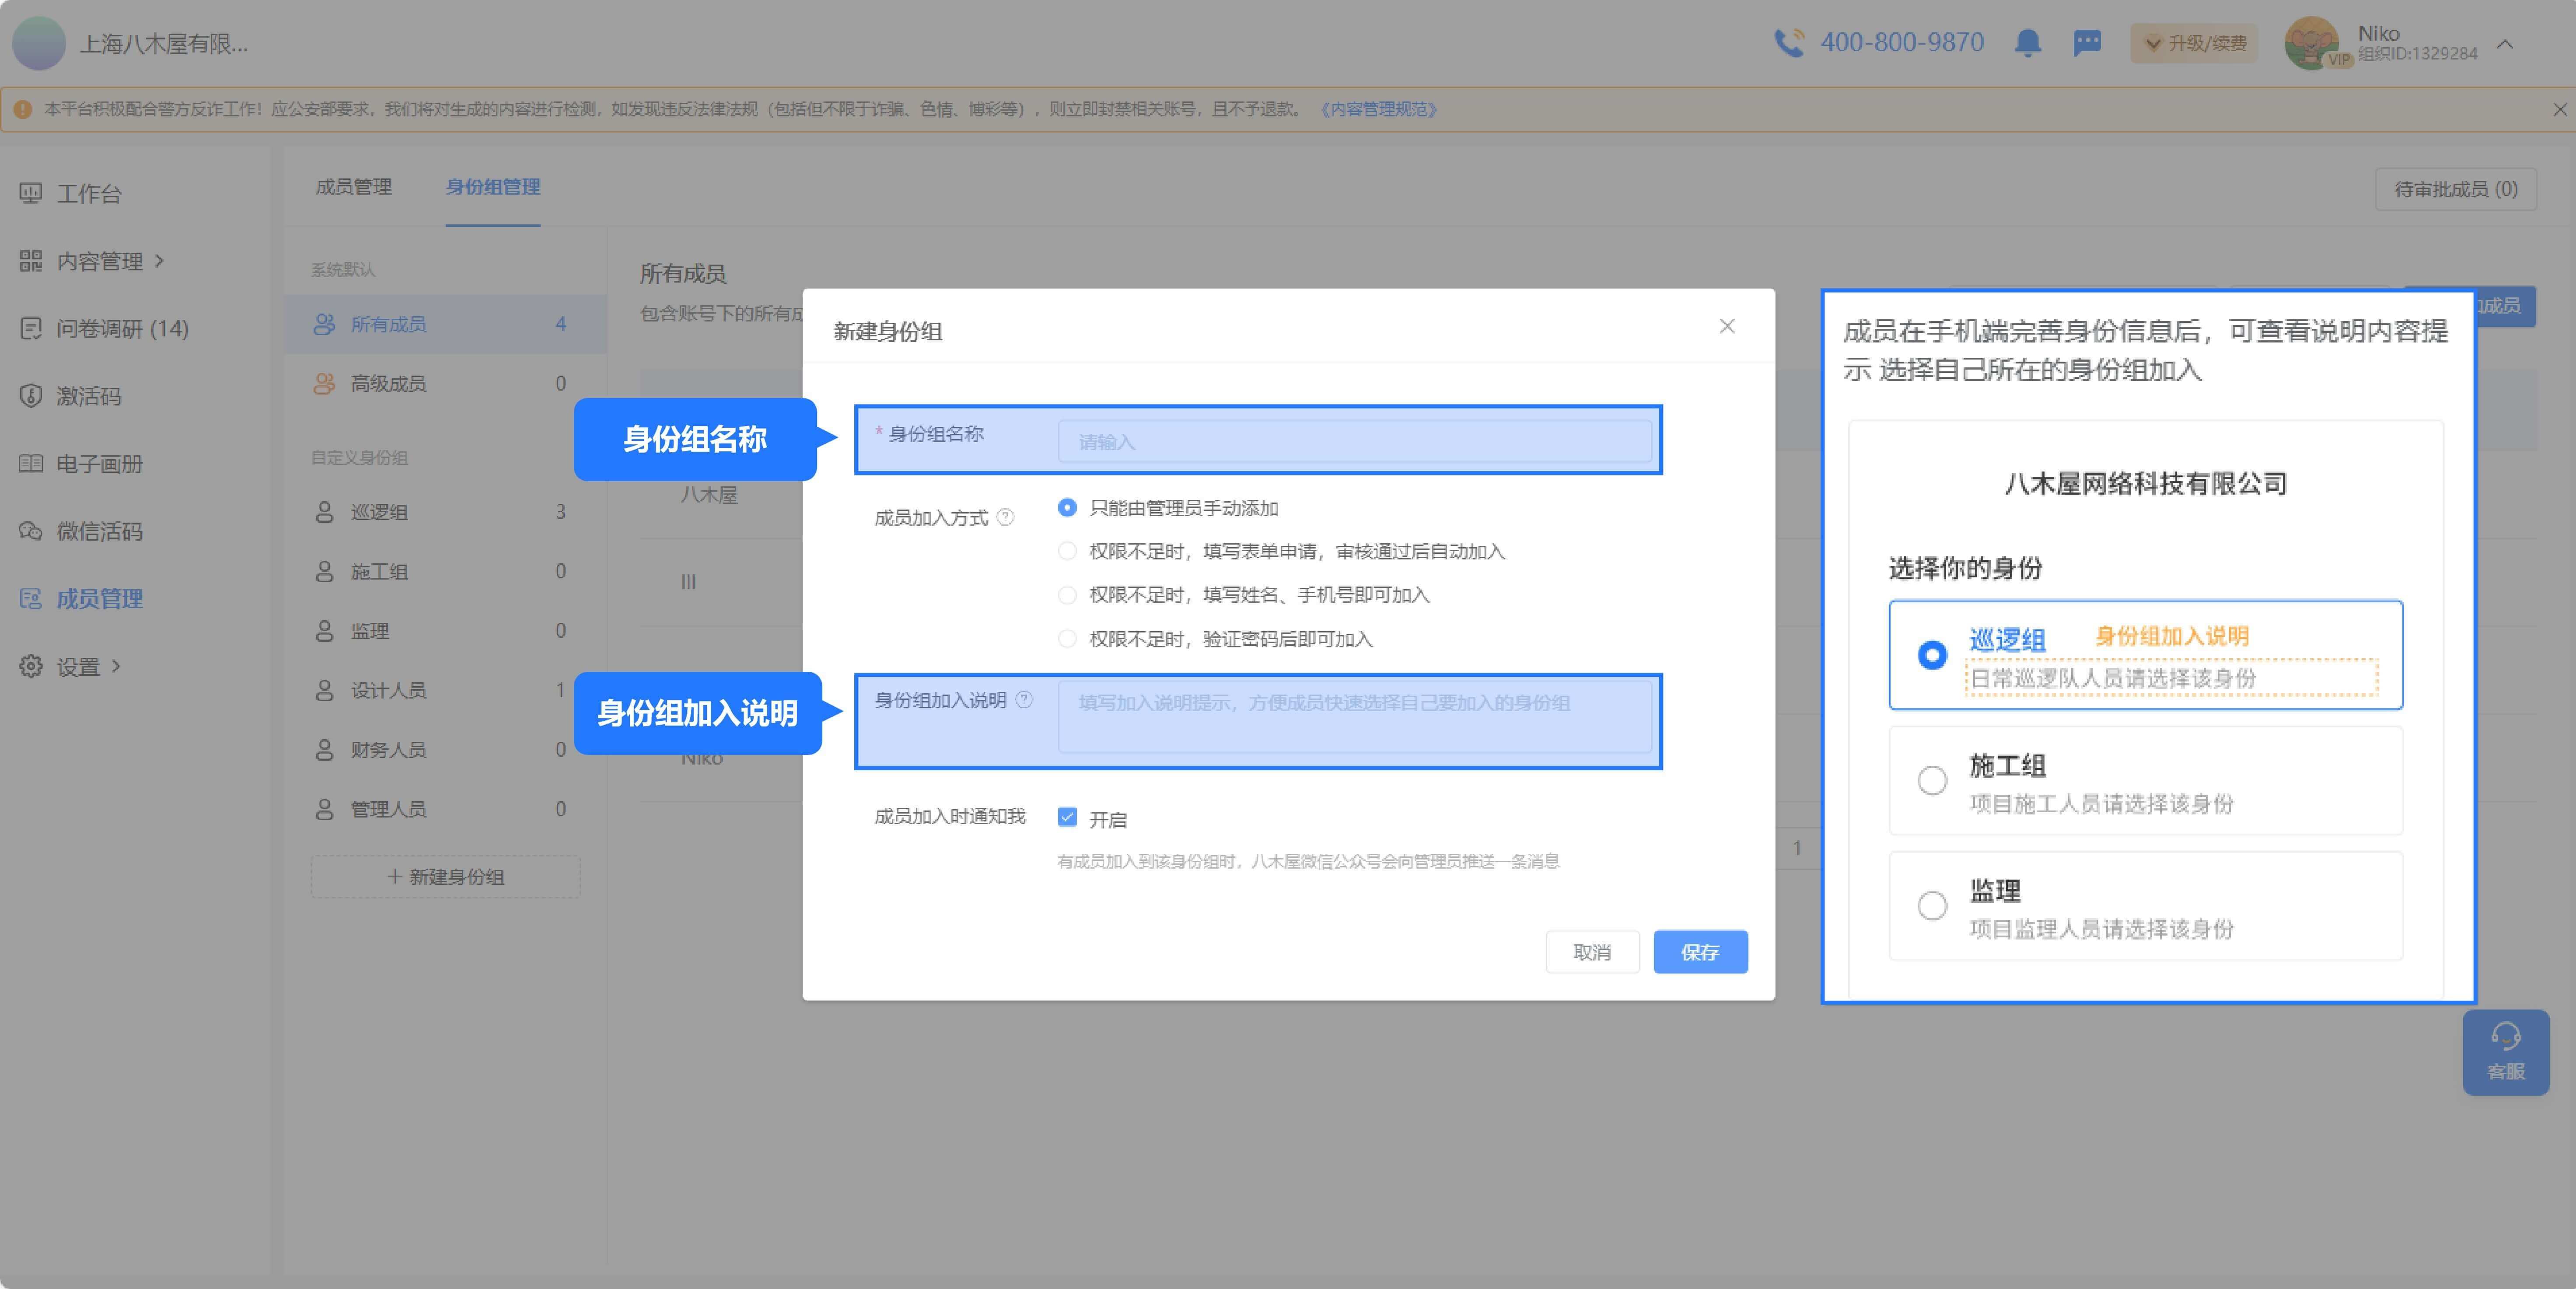This screenshot has height=1289, width=2576.
Task: Click the notification bell icon
Action: pos(2027,43)
